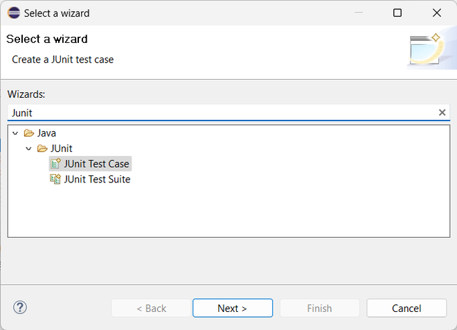Maximize the Select a wizard dialog

point(397,12)
